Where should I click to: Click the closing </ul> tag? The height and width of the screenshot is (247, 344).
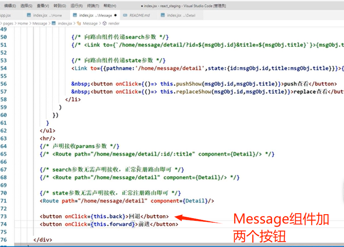pos(48,131)
